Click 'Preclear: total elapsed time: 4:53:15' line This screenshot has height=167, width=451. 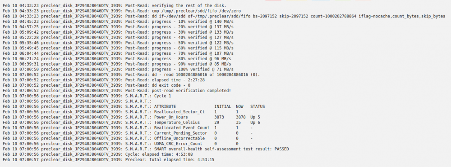click(108, 159)
